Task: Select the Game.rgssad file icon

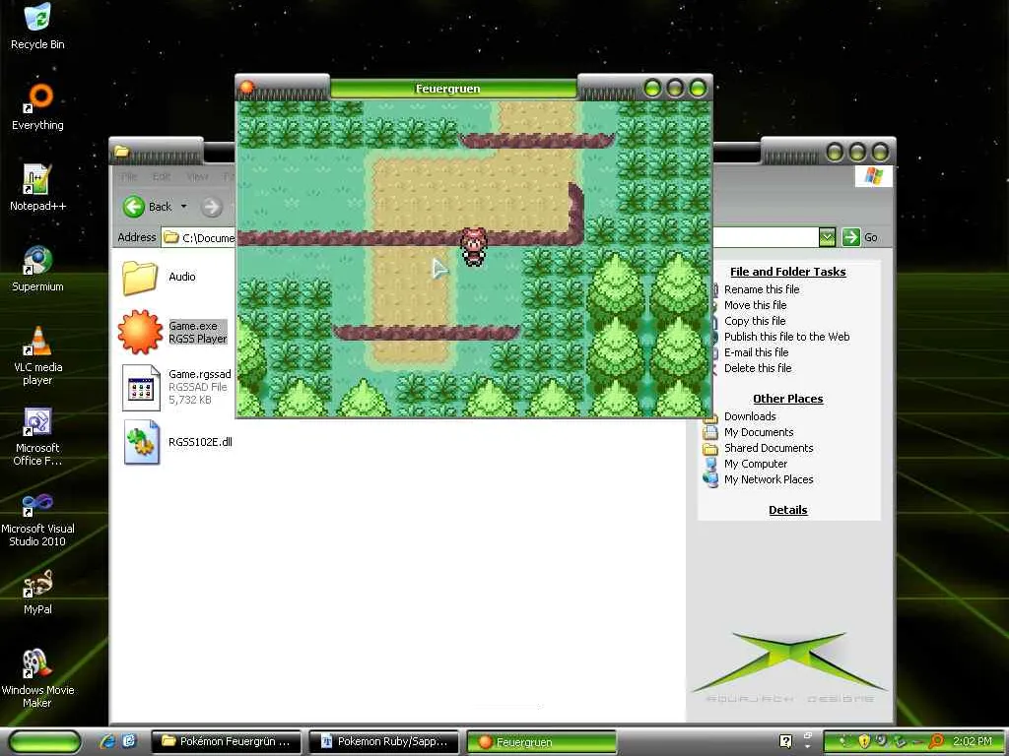Action: click(141, 387)
